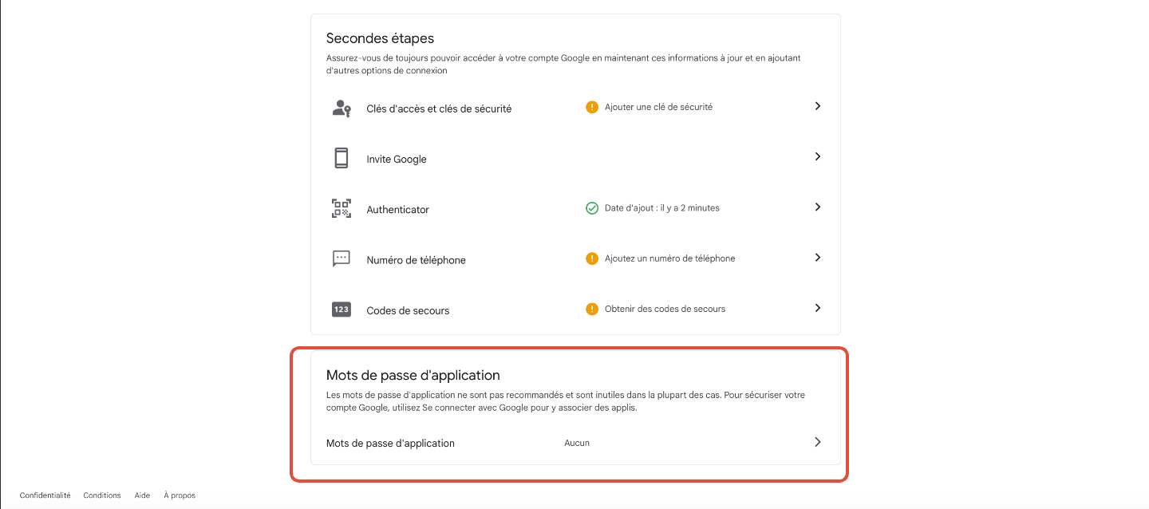Image resolution: width=1149 pixels, height=509 pixels.
Task: Click orange warning icon beside security key
Action: (592, 107)
